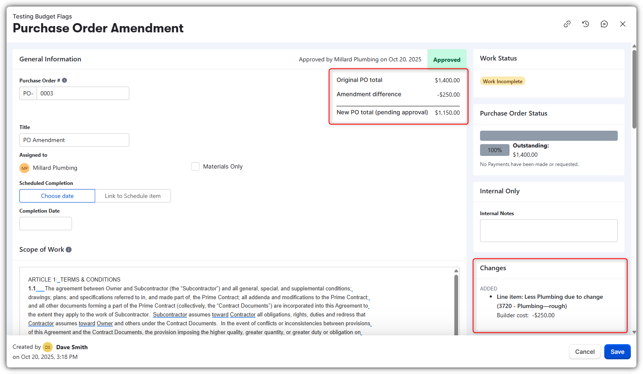Open the version history icon
The height and width of the screenshot is (374, 643).
click(585, 24)
